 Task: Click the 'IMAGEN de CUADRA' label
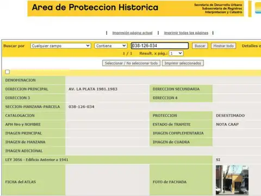(x=171, y=142)
